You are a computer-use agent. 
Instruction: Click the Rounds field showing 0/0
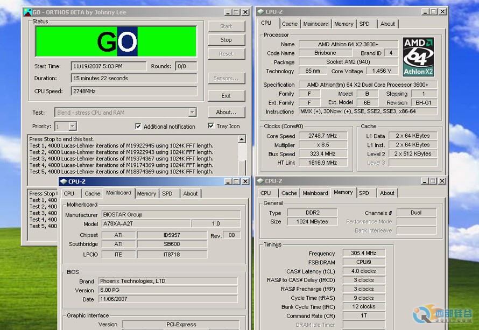[186, 66]
